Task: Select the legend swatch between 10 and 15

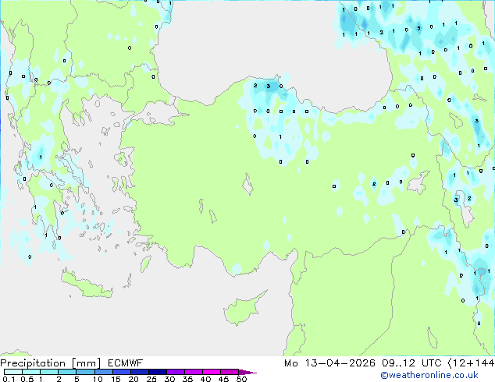Action: (x=103, y=372)
